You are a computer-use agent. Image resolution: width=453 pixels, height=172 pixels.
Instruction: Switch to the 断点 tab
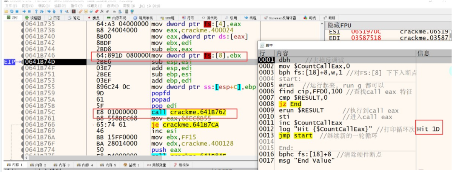point(94,18)
